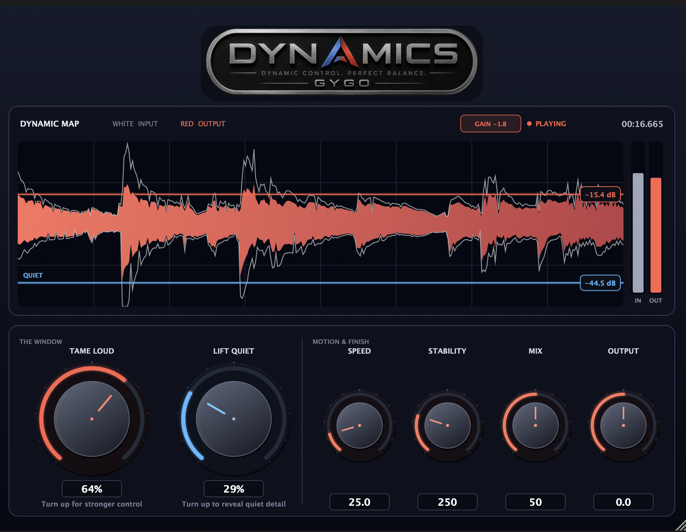This screenshot has width=686, height=532.
Task: Click the QUIET threshold label
Action: (x=33, y=275)
